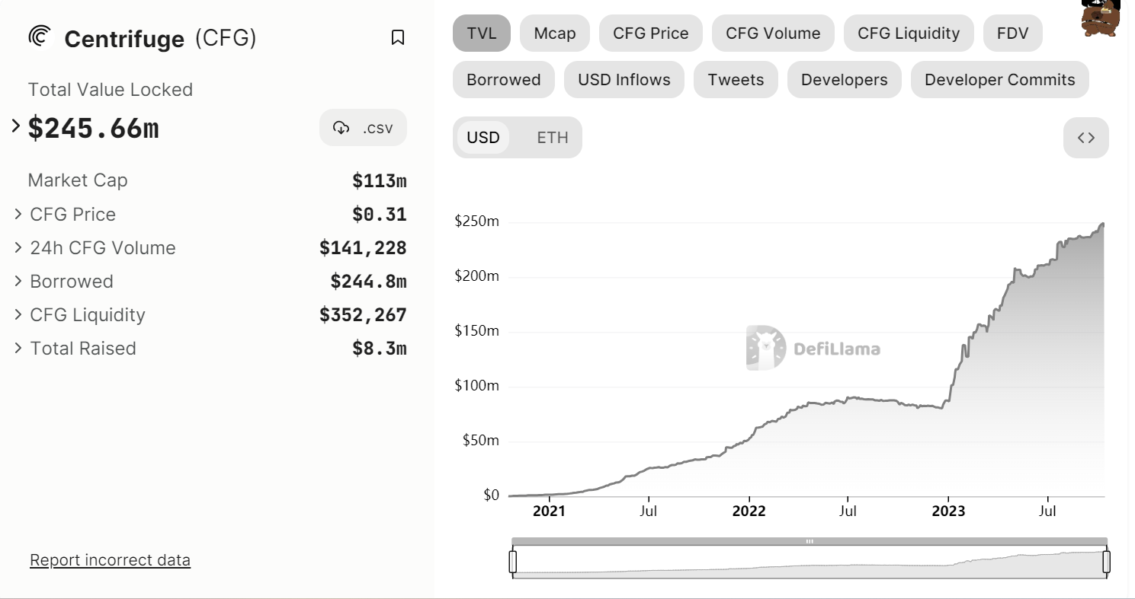Open the Developer Commits tab
1135x599 pixels.
[999, 79]
